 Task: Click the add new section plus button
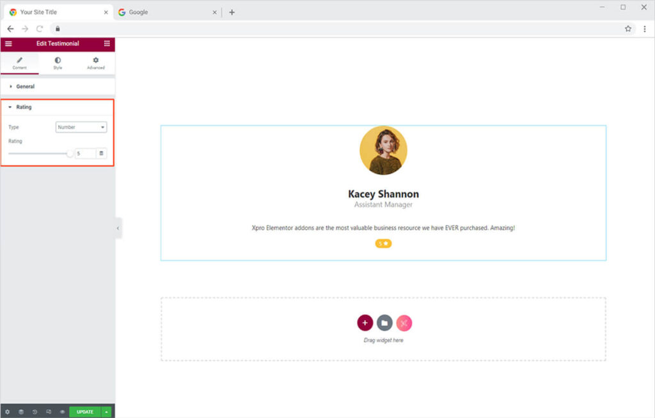coord(365,323)
